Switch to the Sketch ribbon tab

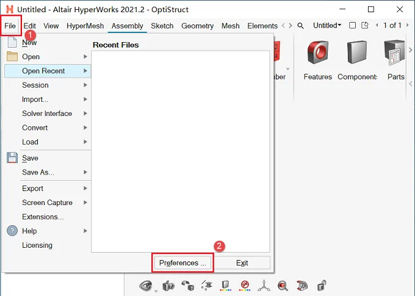[162, 26]
